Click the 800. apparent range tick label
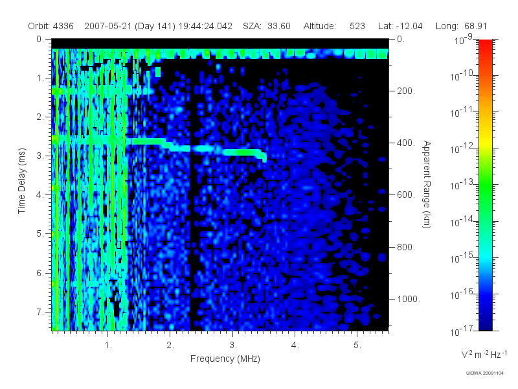This screenshot has height=389, width=518. pyautogui.click(x=406, y=247)
